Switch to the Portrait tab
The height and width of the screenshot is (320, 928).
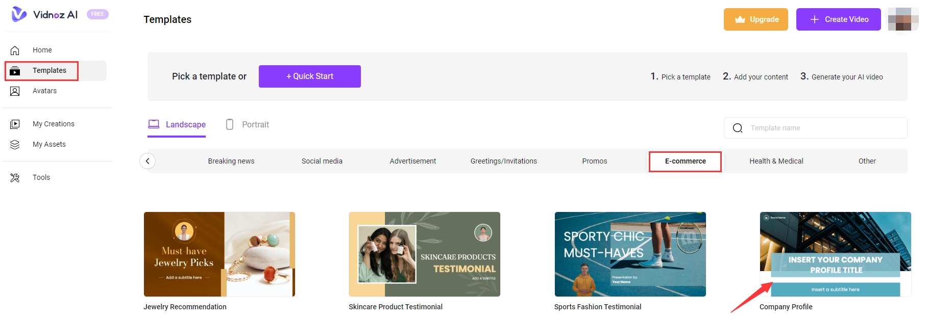click(x=248, y=124)
